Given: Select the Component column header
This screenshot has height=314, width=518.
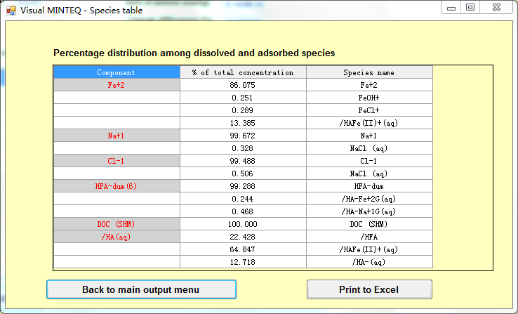Looking at the screenshot, I should click(x=117, y=72).
